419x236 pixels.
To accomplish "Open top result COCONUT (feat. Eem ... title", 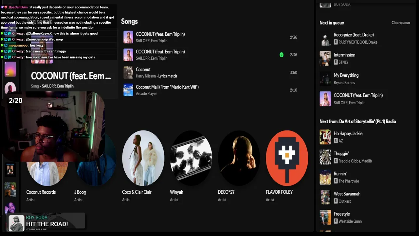I will coord(71,76).
